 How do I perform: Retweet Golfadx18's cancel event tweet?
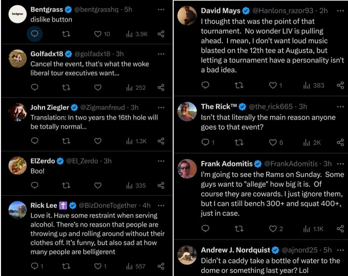(x=67, y=87)
